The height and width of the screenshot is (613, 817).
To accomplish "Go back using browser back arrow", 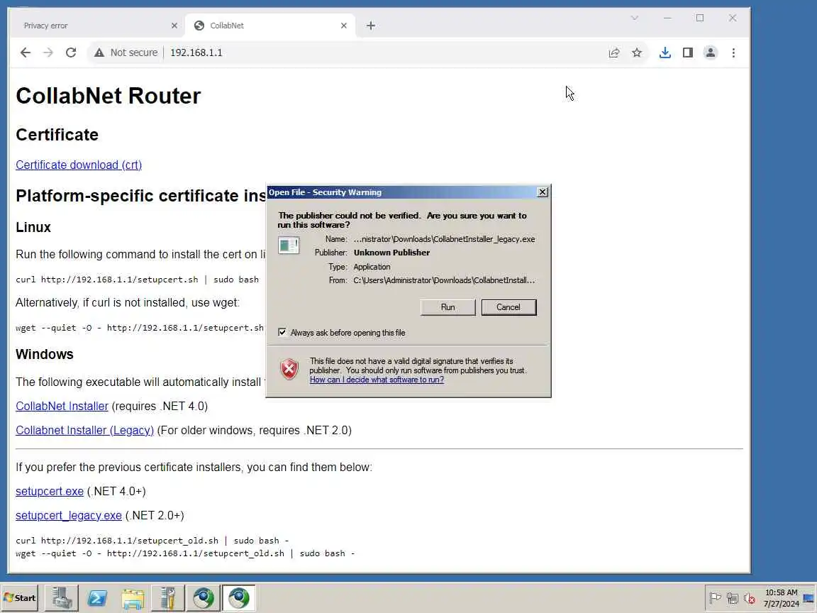I will point(25,53).
